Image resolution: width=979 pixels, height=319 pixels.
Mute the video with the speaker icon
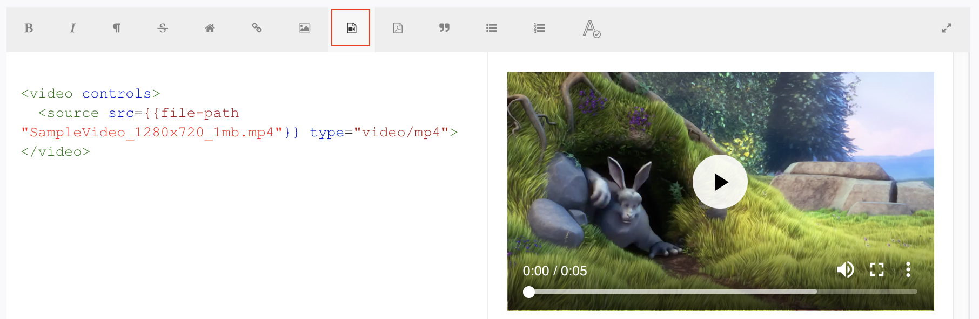(845, 269)
